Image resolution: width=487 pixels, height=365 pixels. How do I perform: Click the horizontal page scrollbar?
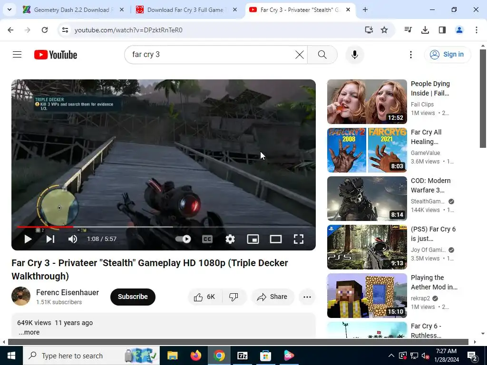238,342
